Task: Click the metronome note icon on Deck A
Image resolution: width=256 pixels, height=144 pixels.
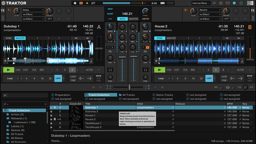Action: click(91, 61)
